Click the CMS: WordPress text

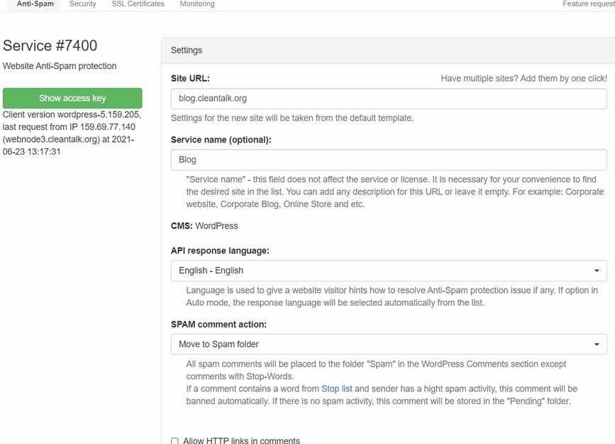[204, 226]
